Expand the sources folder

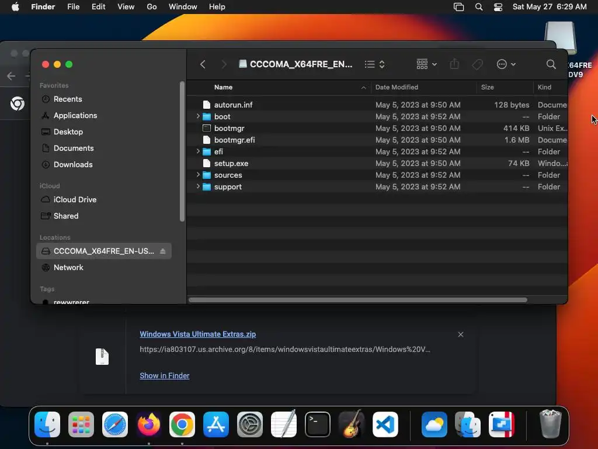[198, 174]
